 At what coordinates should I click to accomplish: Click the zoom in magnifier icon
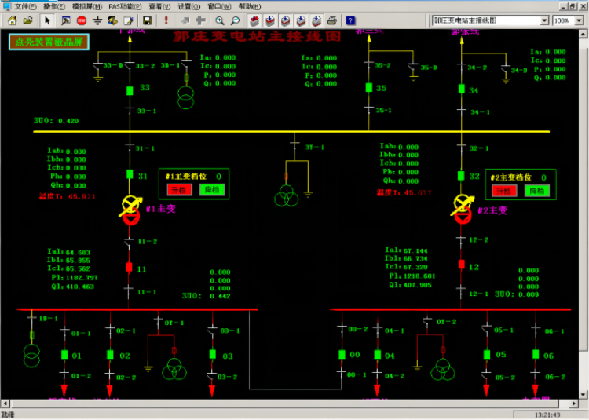[x=219, y=20]
